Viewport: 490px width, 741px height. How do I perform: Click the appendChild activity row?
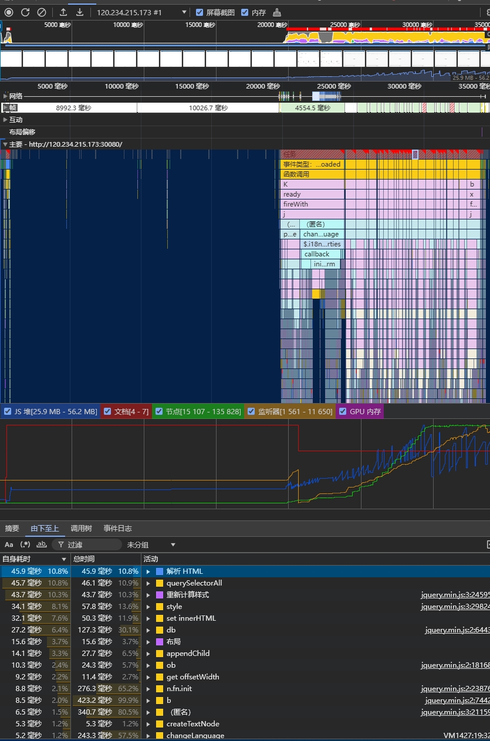(x=245, y=654)
